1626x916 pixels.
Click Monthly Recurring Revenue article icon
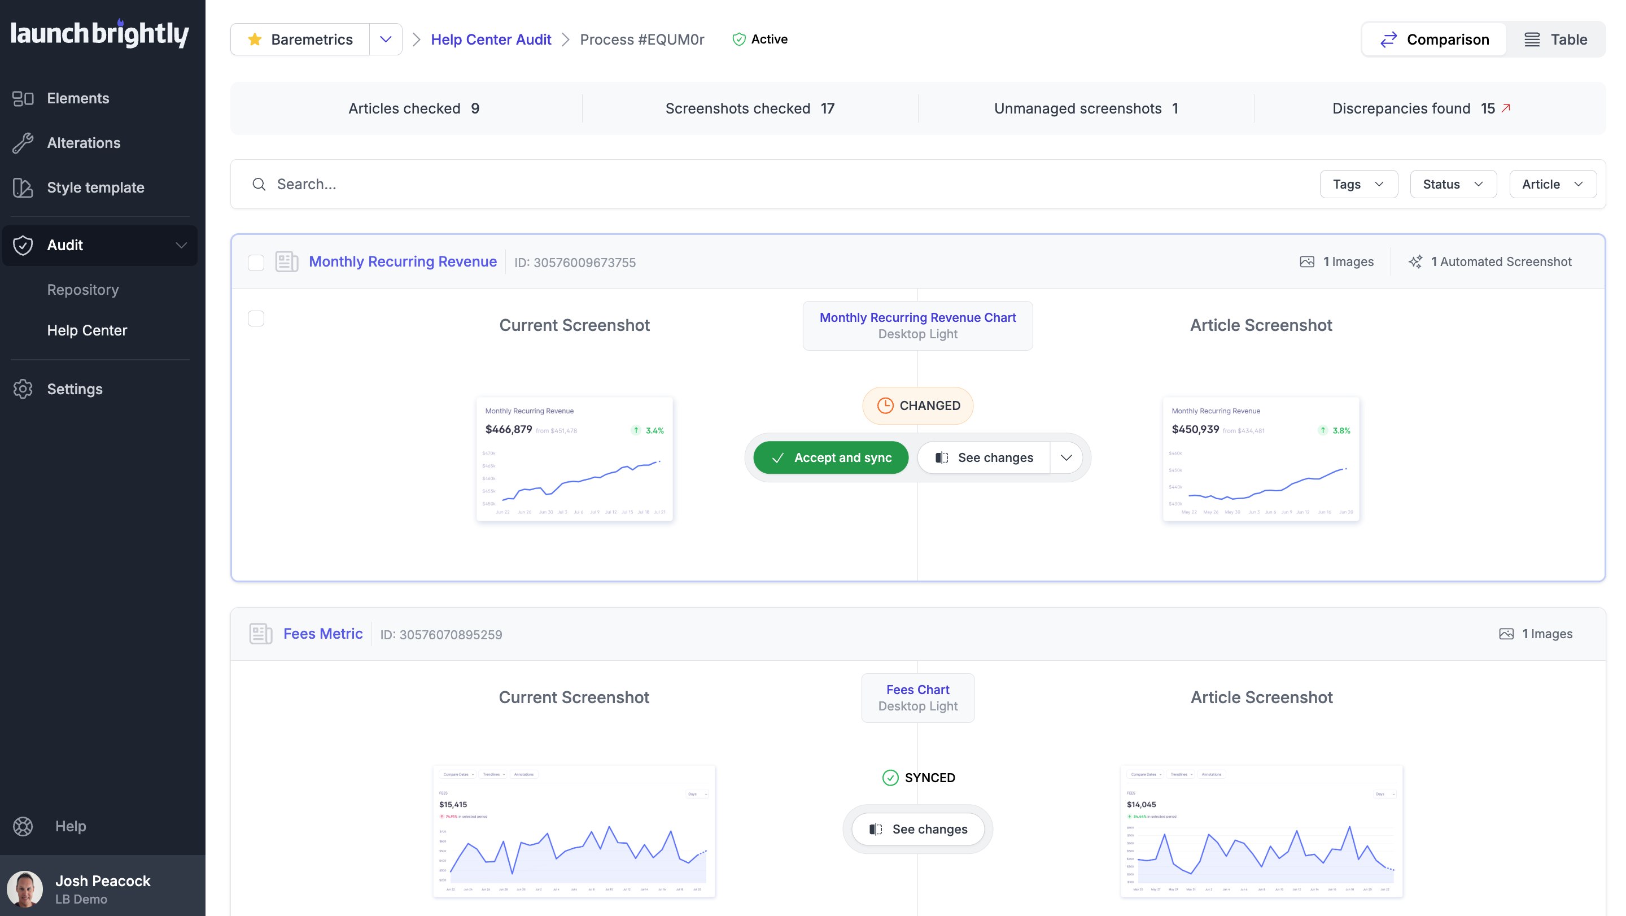pyautogui.click(x=287, y=261)
